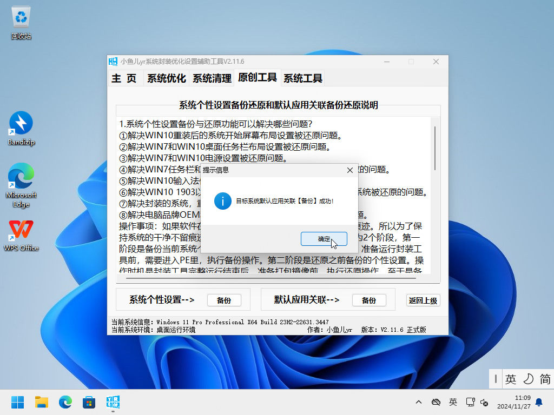Open File Explorer from the taskbar
Viewport: 554px width, 415px height.
click(x=41, y=402)
